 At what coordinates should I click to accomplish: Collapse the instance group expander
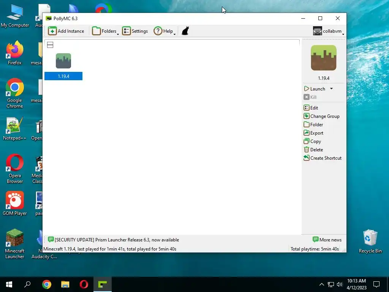(50, 45)
